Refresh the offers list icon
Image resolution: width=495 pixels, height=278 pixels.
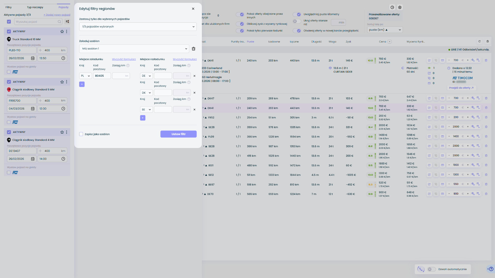pos(480,41)
